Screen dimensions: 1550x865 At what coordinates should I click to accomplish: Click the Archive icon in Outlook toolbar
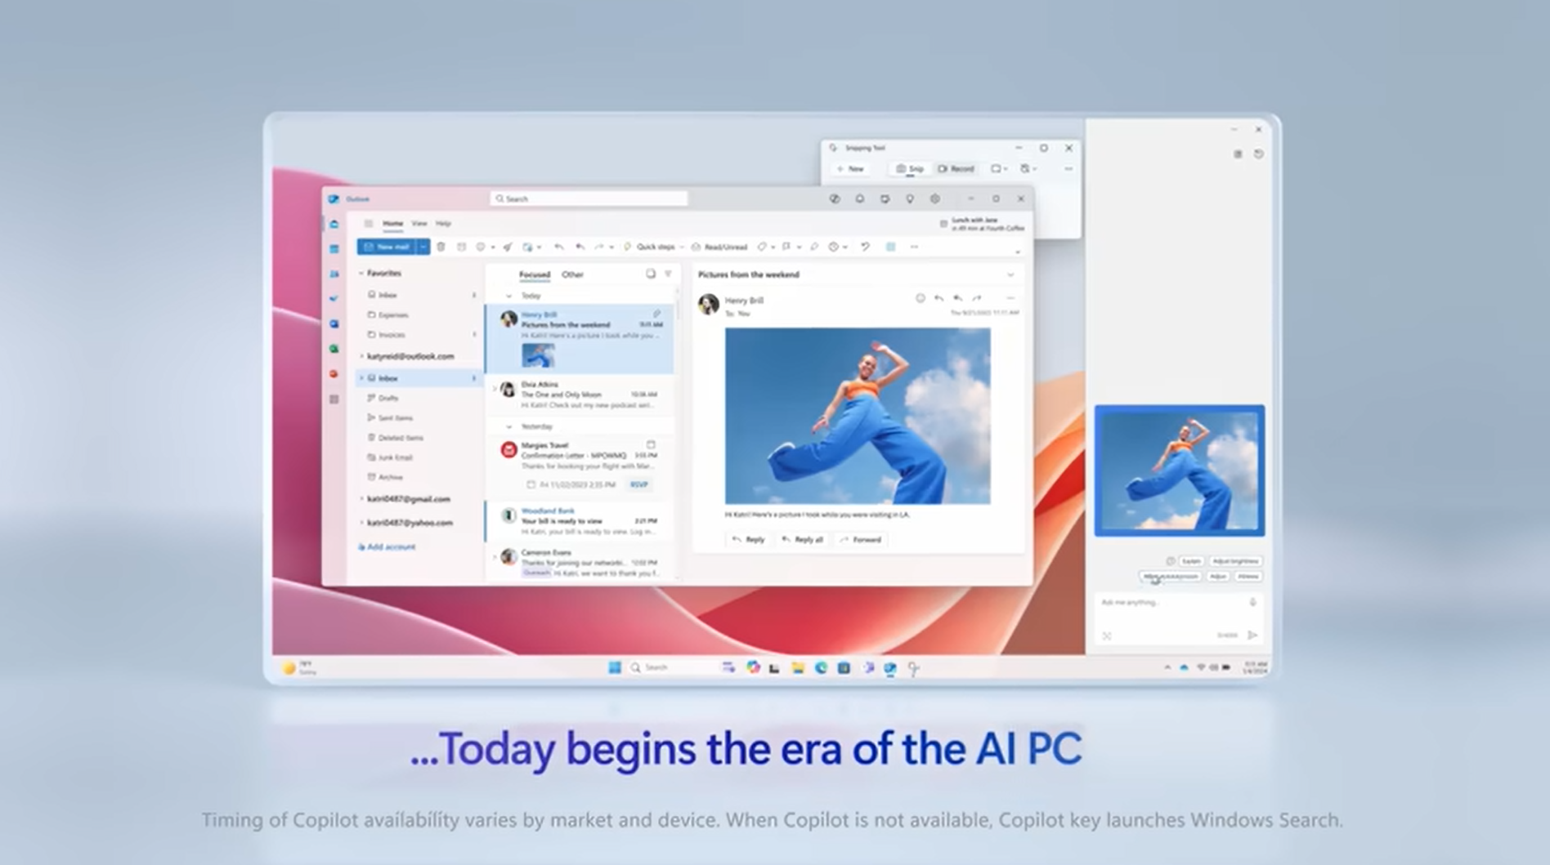[461, 247]
